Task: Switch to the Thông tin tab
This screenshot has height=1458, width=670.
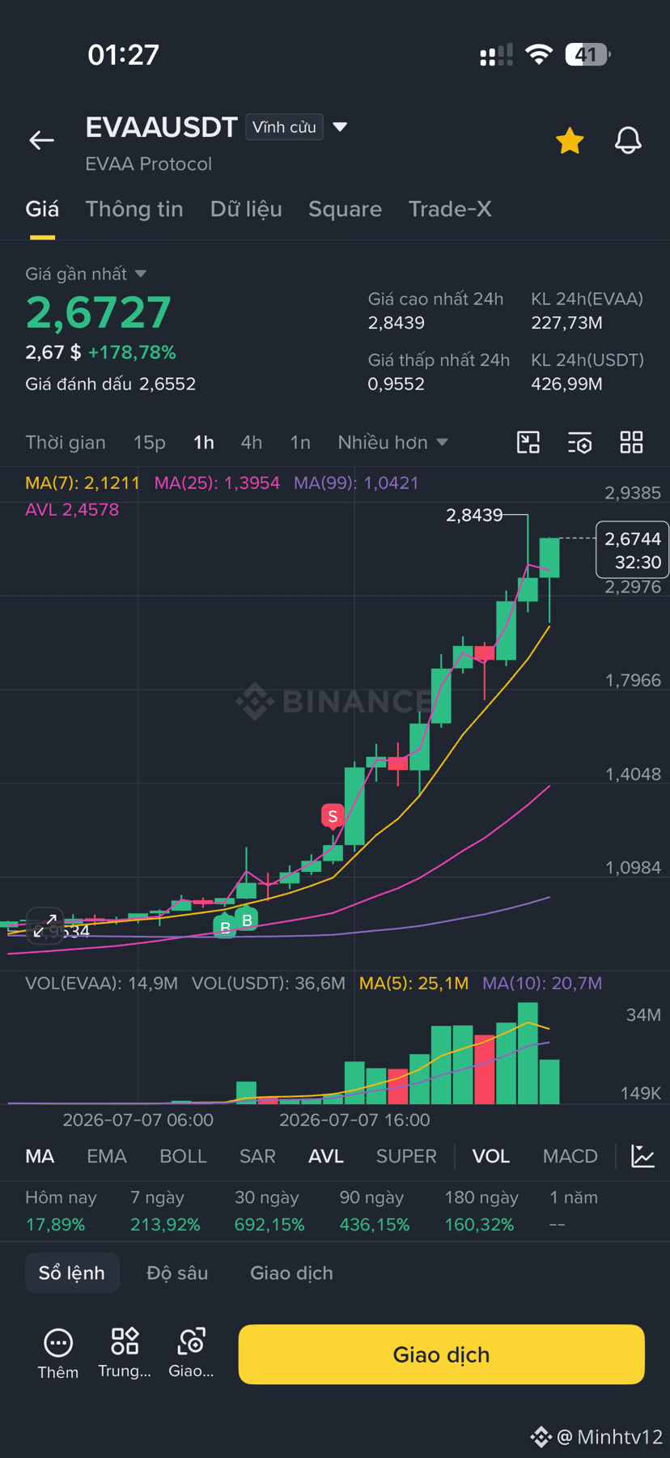Action: 134,209
